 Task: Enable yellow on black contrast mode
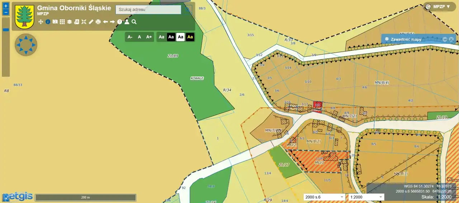coord(190,37)
